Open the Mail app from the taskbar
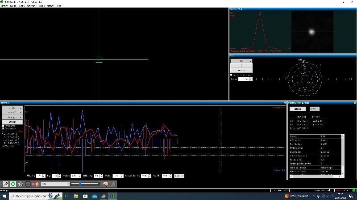The width and height of the screenshot is (357, 200). point(95,196)
